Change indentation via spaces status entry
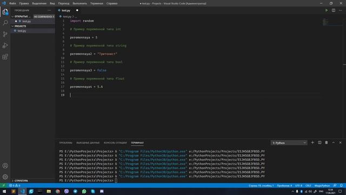Viewport: 346px width, 195px height. pyautogui.click(x=284, y=185)
